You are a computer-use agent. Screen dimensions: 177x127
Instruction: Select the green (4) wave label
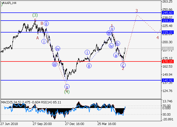[x=67, y=92]
